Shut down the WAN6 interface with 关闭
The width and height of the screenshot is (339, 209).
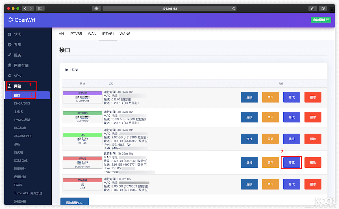270,184
